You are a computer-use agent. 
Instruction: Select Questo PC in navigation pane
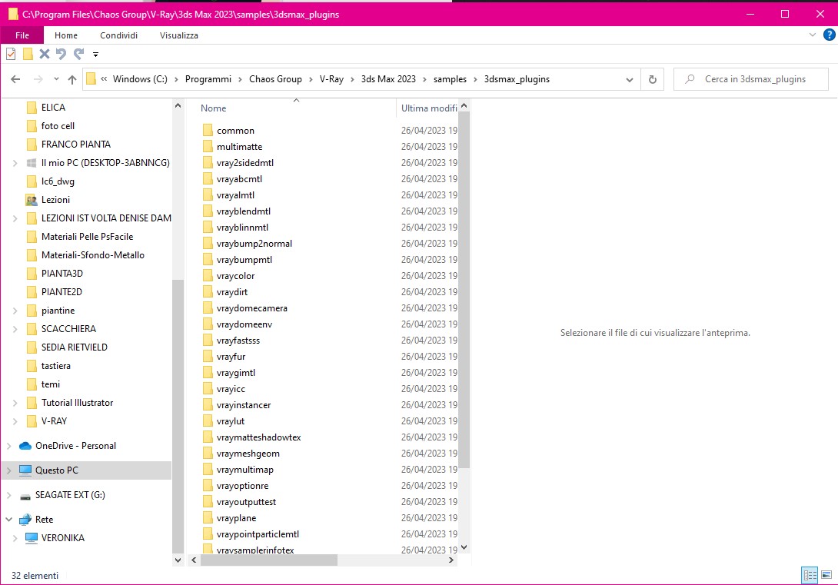(x=57, y=470)
